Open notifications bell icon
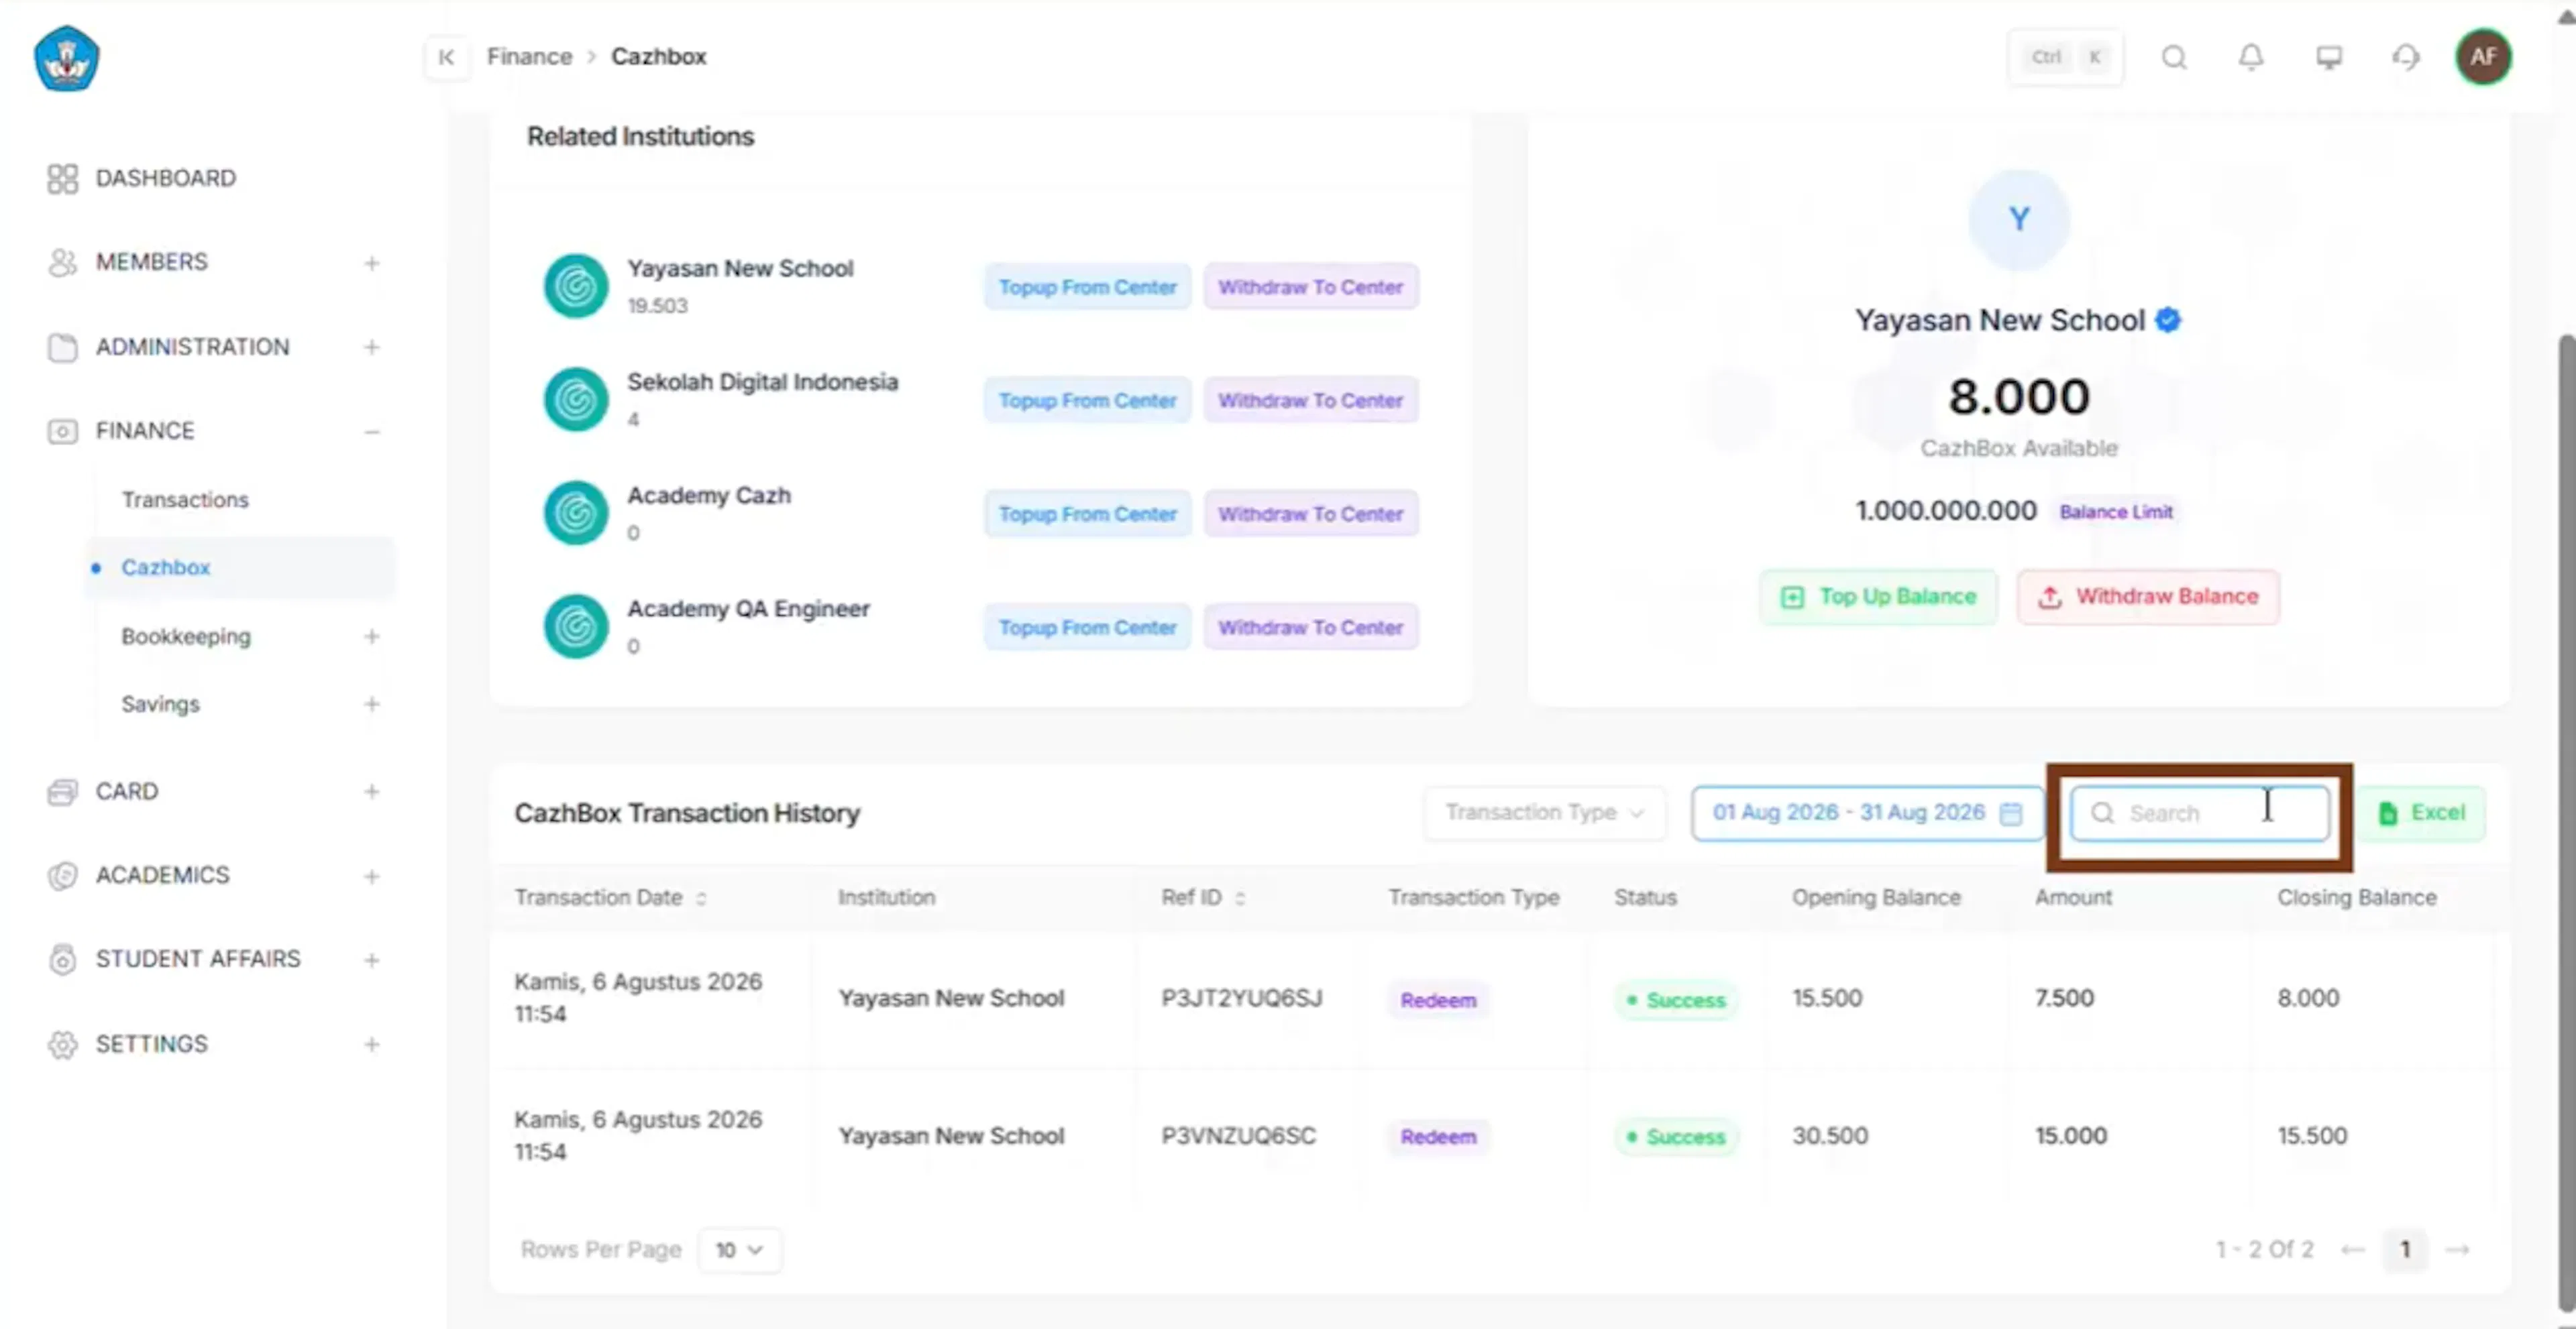 [x=2251, y=57]
